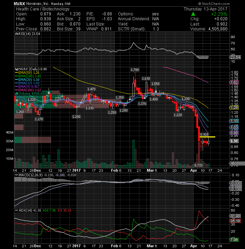Click the Thursday 13-Apr-2017 date text
The height and width of the screenshot is (249, 245).
click(x=205, y=9)
